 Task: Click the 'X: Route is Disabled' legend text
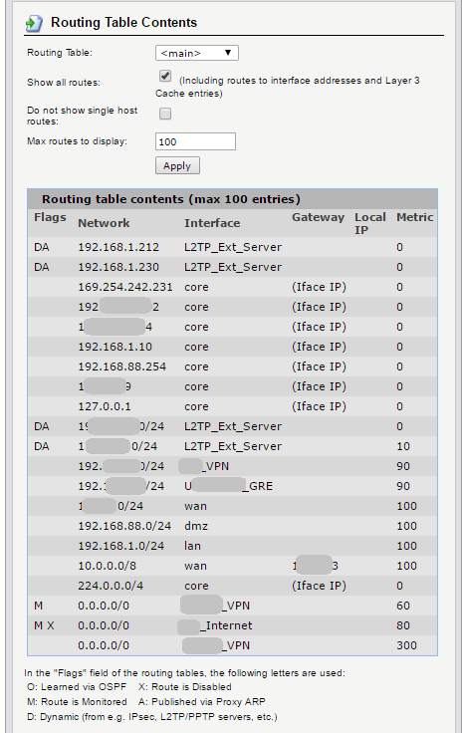(x=185, y=687)
